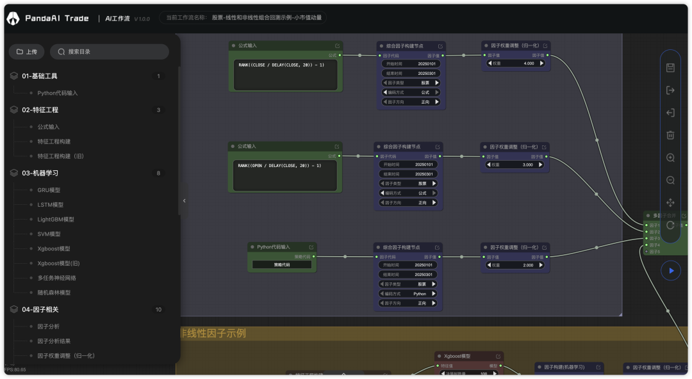Hide the sidebar with the left chevron handle
The height and width of the screenshot is (379, 692).
(184, 201)
